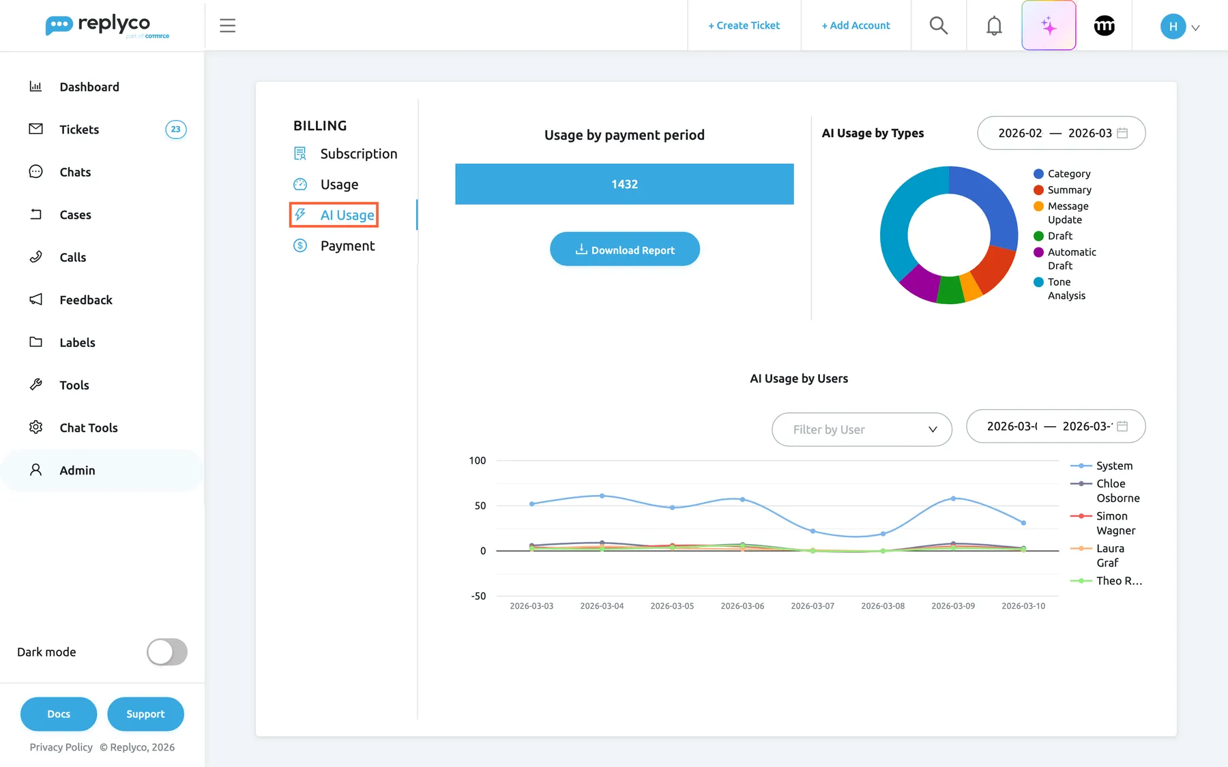Click the Support button

coord(145,714)
